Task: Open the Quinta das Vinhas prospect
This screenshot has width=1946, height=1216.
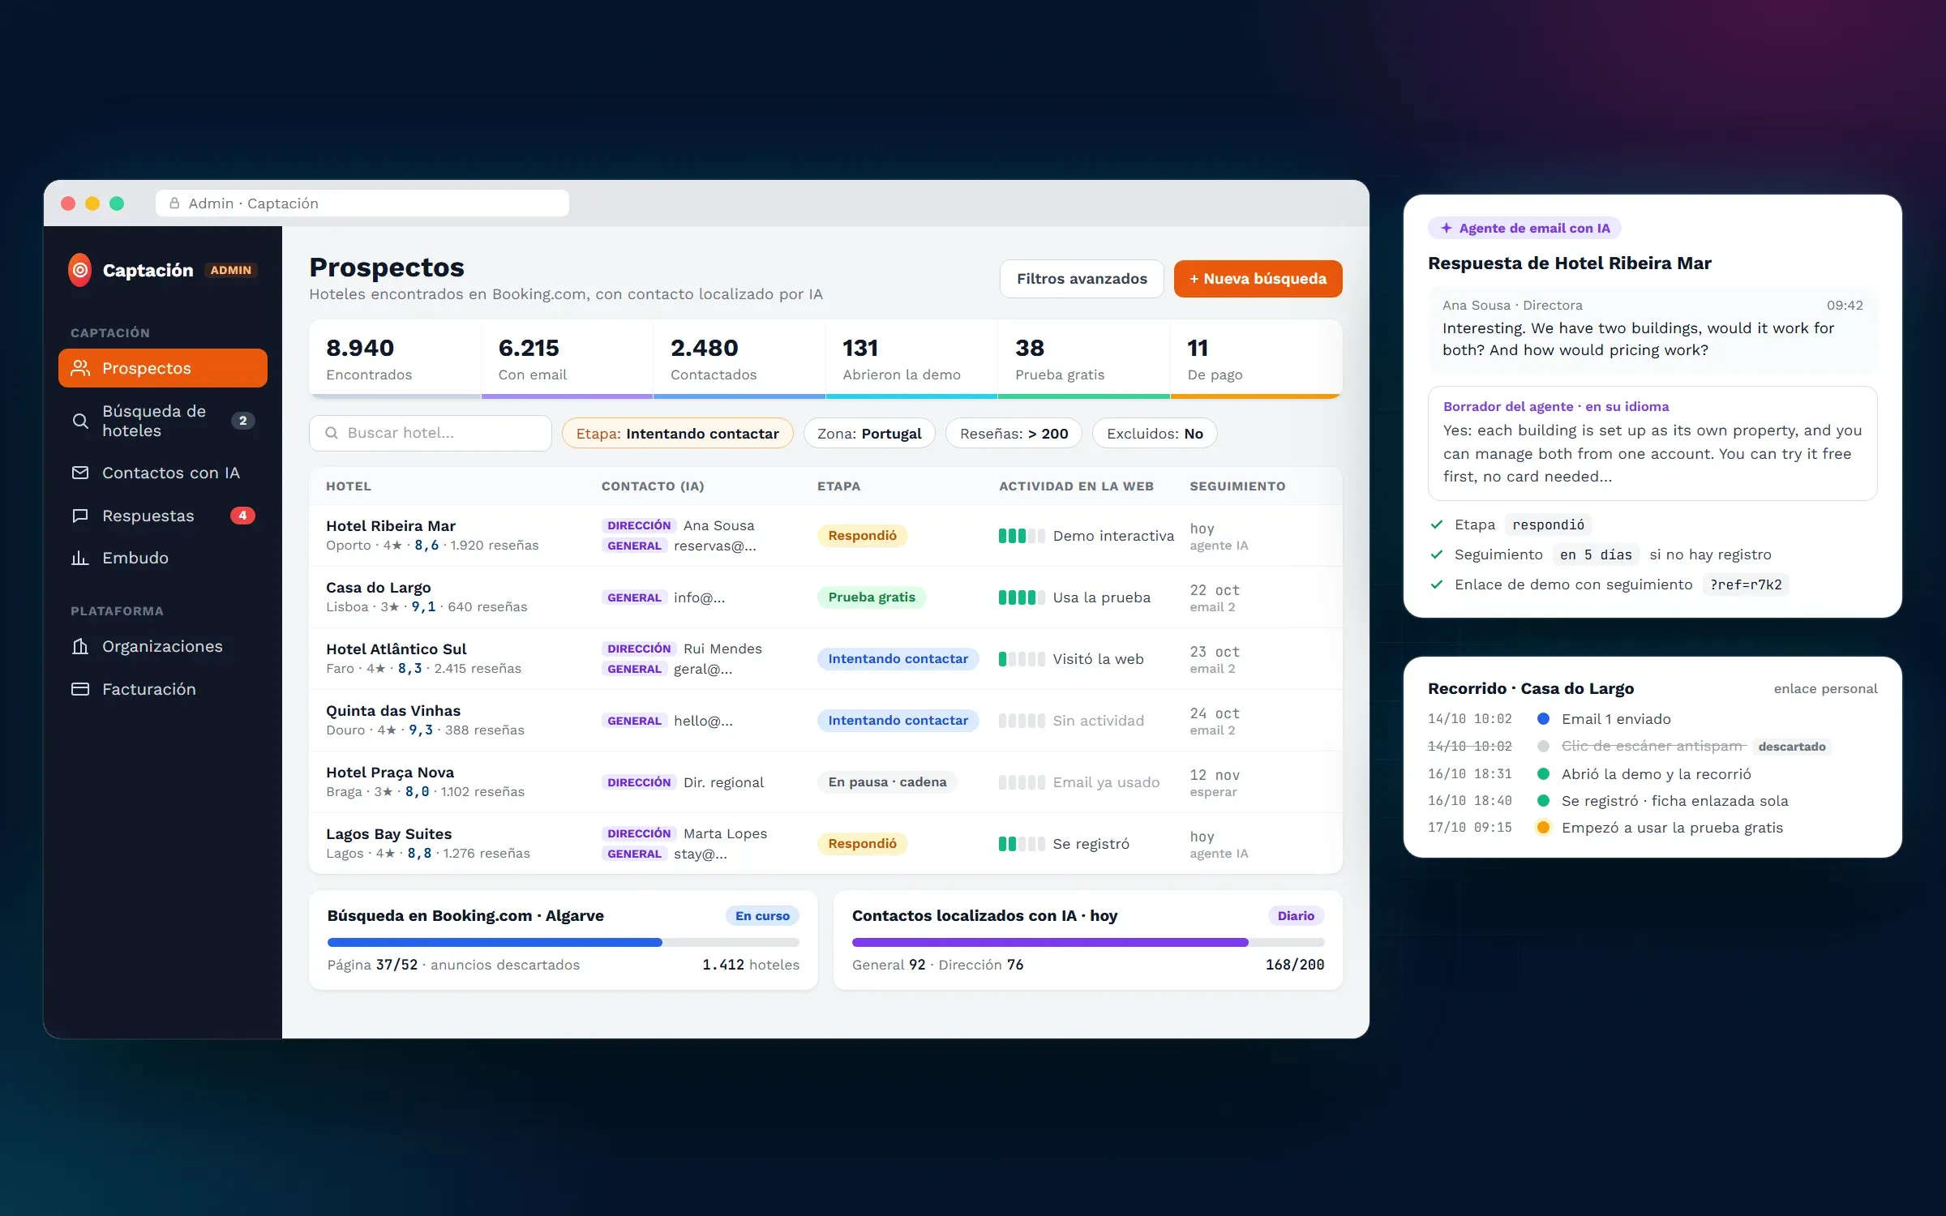Action: point(825,721)
